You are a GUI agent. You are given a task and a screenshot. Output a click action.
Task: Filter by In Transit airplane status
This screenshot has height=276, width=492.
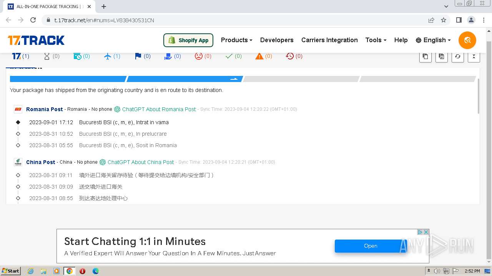[x=112, y=56]
